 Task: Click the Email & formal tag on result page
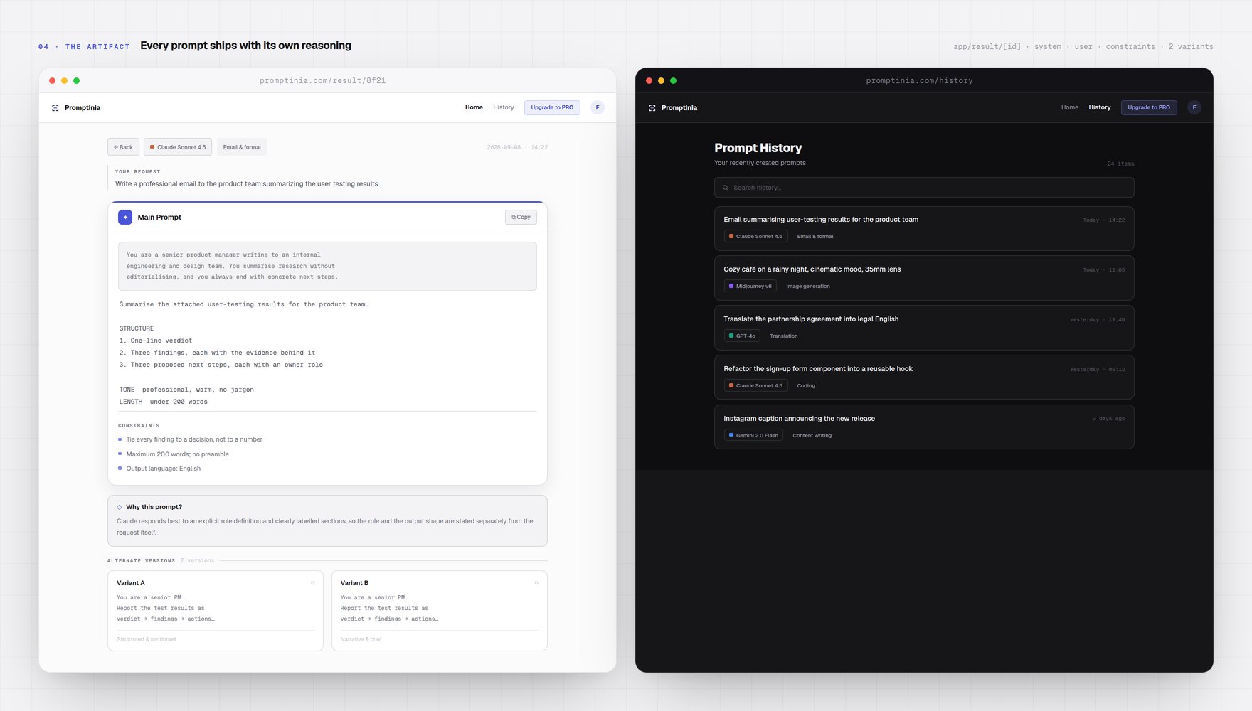click(242, 147)
